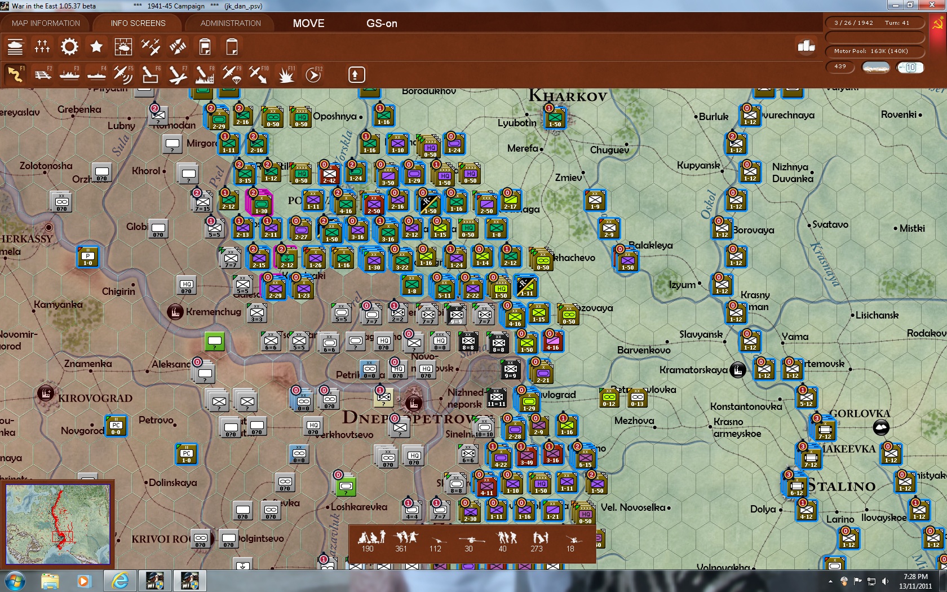Click the Kramatorskaya industry icon
The image size is (947, 592).
(738, 370)
